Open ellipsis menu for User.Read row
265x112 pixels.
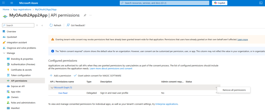(217, 93)
